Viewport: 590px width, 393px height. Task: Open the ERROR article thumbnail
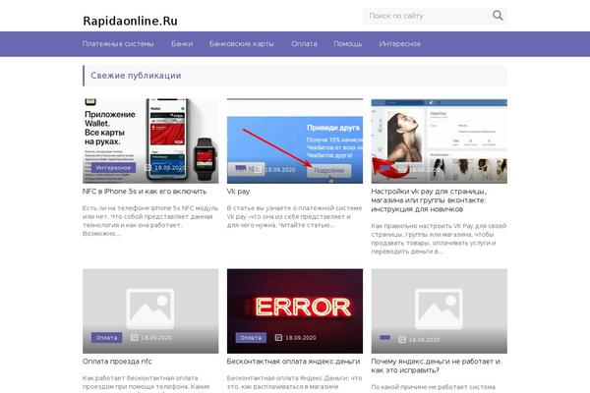(295, 311)
